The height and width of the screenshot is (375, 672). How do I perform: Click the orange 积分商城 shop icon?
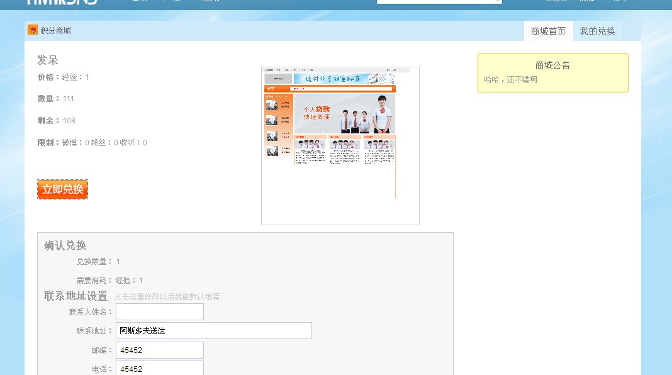pos(33,30)
